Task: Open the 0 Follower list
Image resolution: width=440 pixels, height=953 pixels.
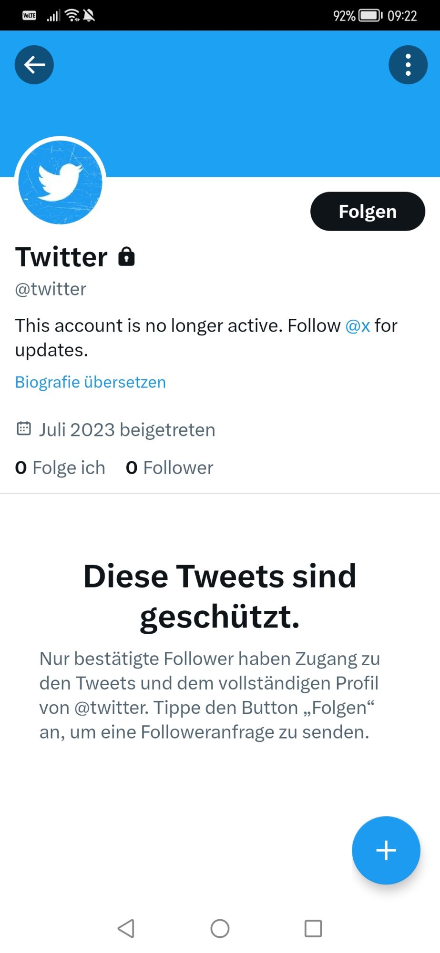Action: coord(170,468)
